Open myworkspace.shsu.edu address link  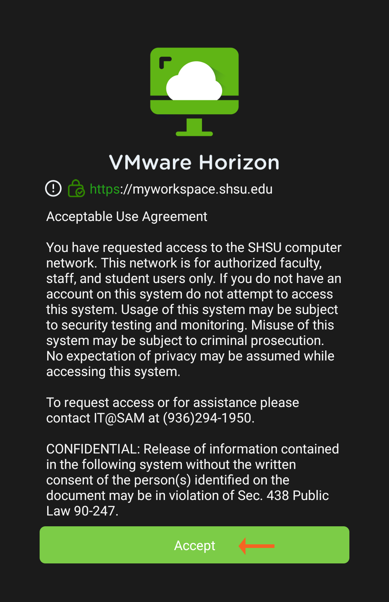pyautogui.click(x=197, y=189)
